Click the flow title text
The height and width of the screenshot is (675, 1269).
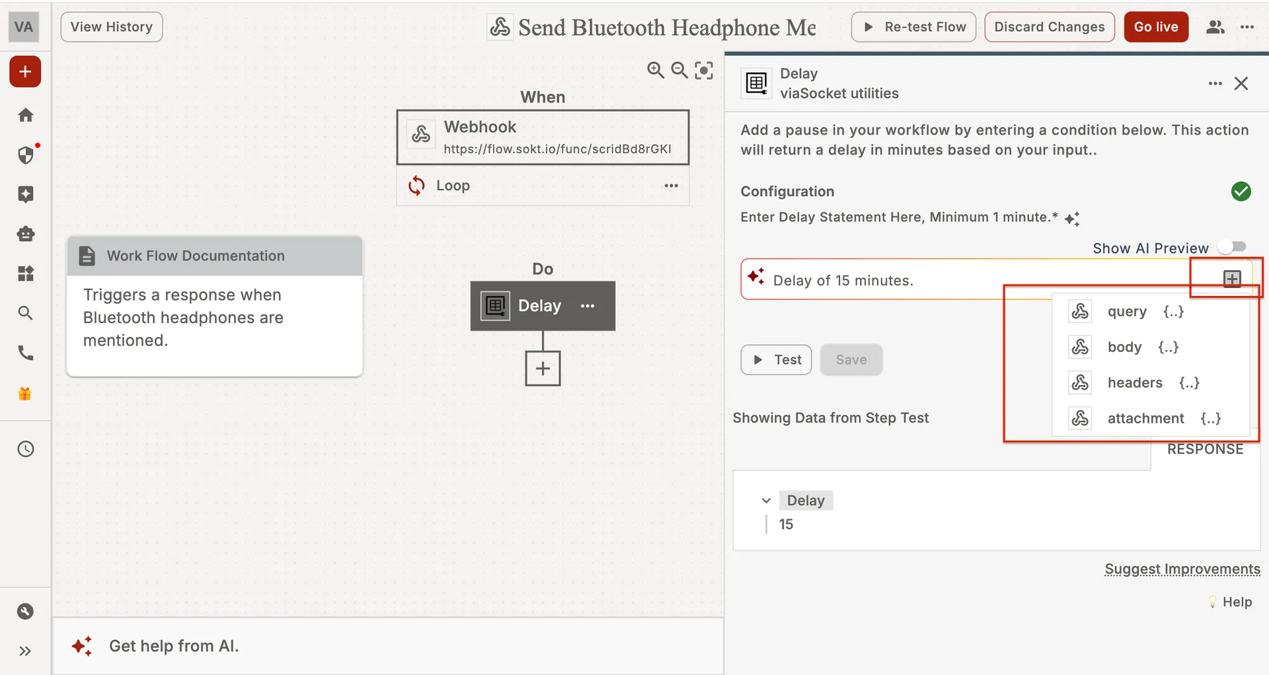click(667, 28)
